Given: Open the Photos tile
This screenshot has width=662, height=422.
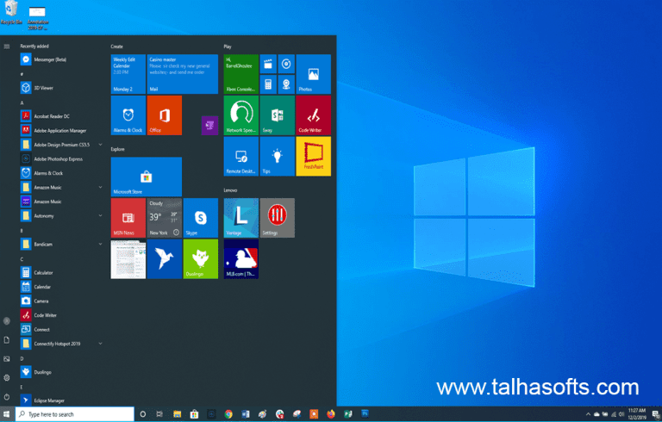Looking at the screenshot, I should (x=313, y=74).
